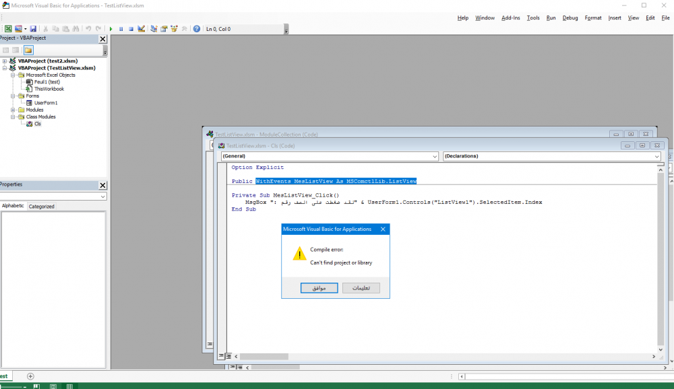Open Find with the binoculars icon
This screenshot has height=389, width=674.
[75, 29]
